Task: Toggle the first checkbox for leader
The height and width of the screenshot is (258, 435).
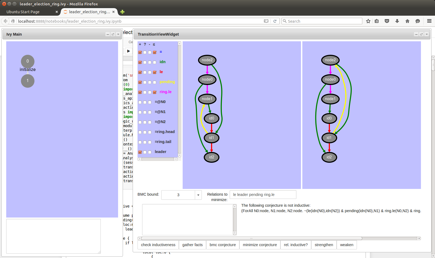Action: [140, 152]
